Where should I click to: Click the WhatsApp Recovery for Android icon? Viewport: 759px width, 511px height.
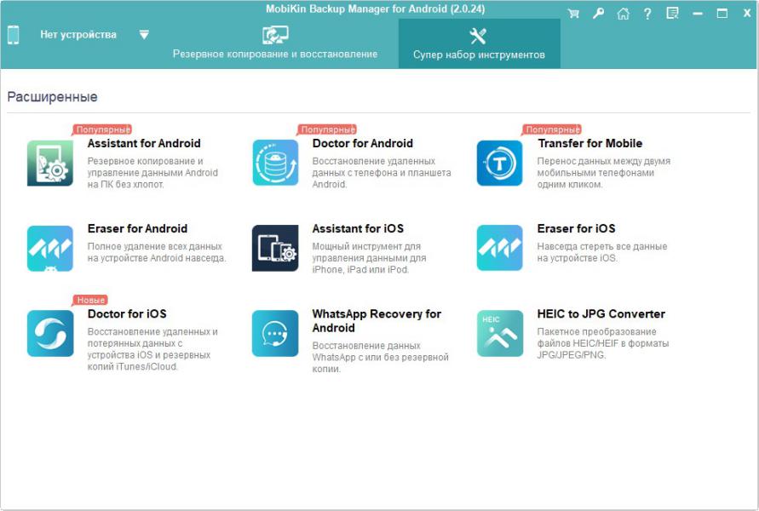pos(275,333)
